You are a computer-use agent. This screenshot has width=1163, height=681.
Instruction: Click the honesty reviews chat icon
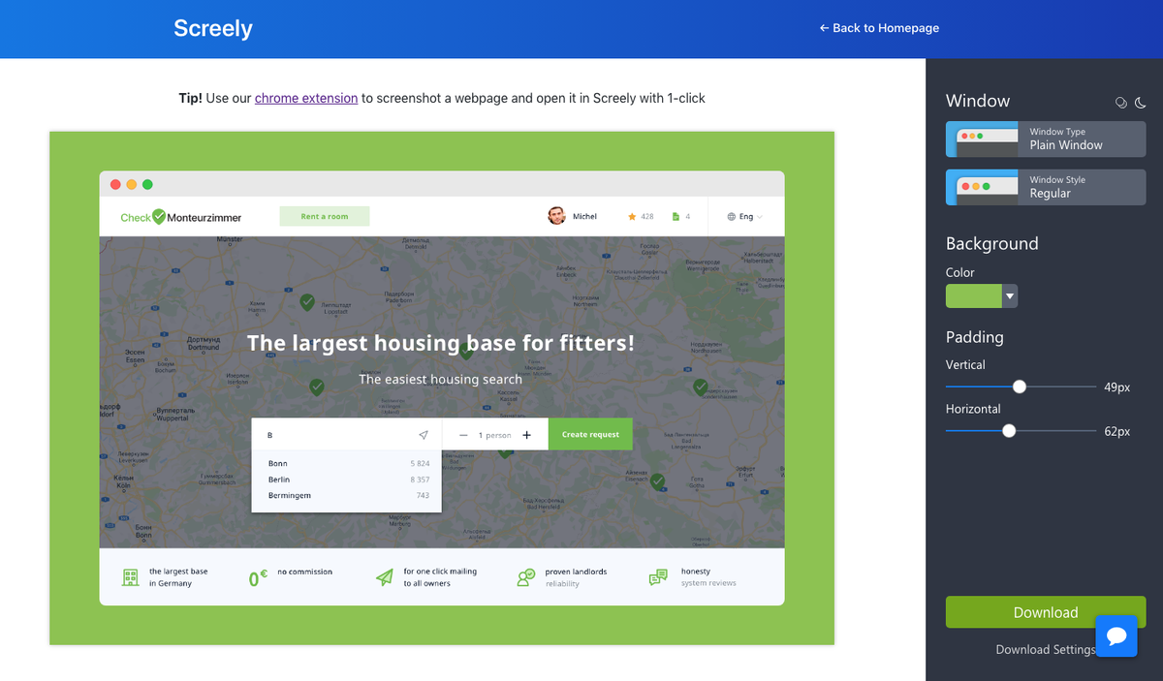tap(658, 577)
